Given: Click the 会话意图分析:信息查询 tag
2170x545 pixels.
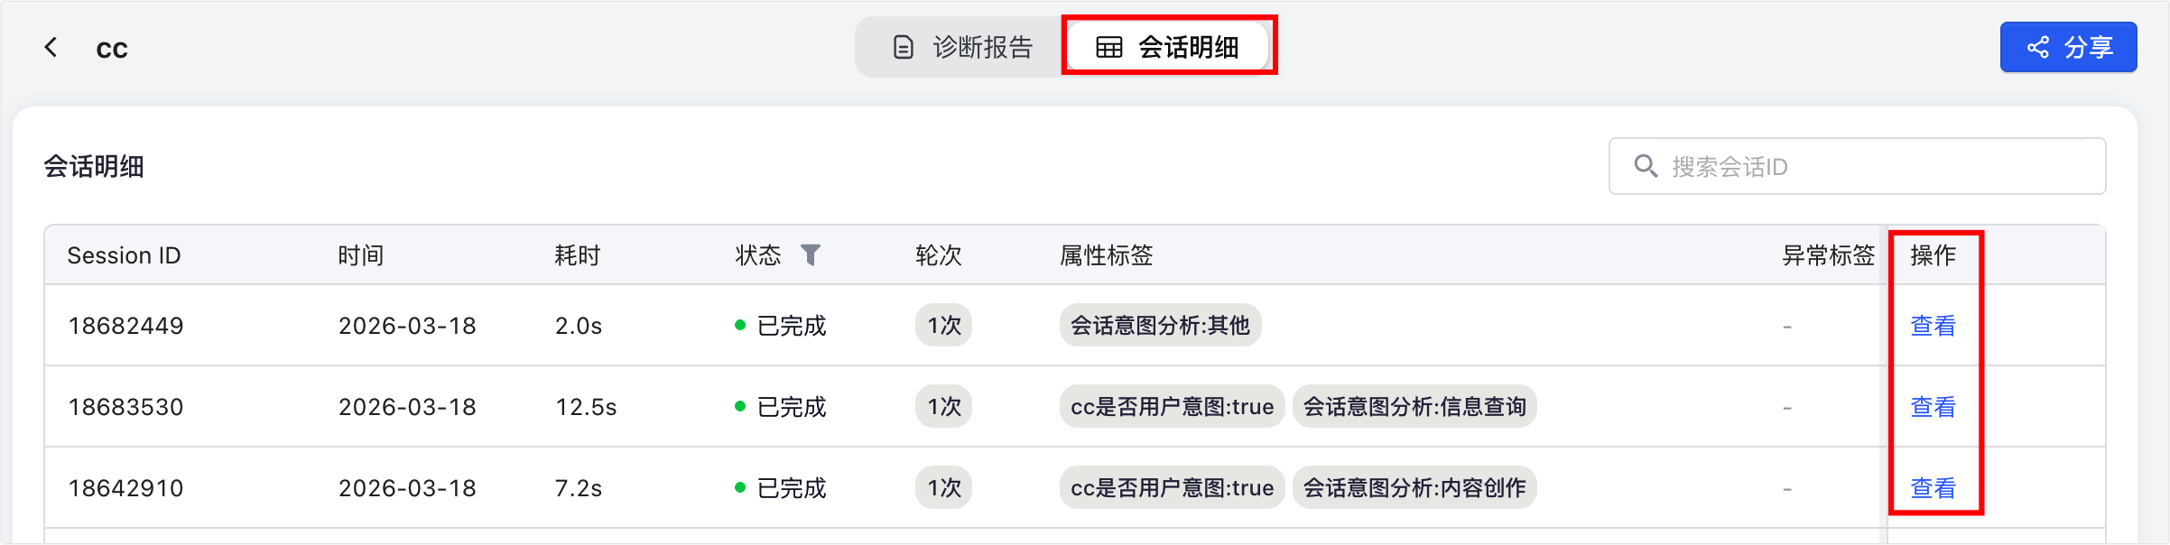Looking at the screenshot, I should [1414, 407].
